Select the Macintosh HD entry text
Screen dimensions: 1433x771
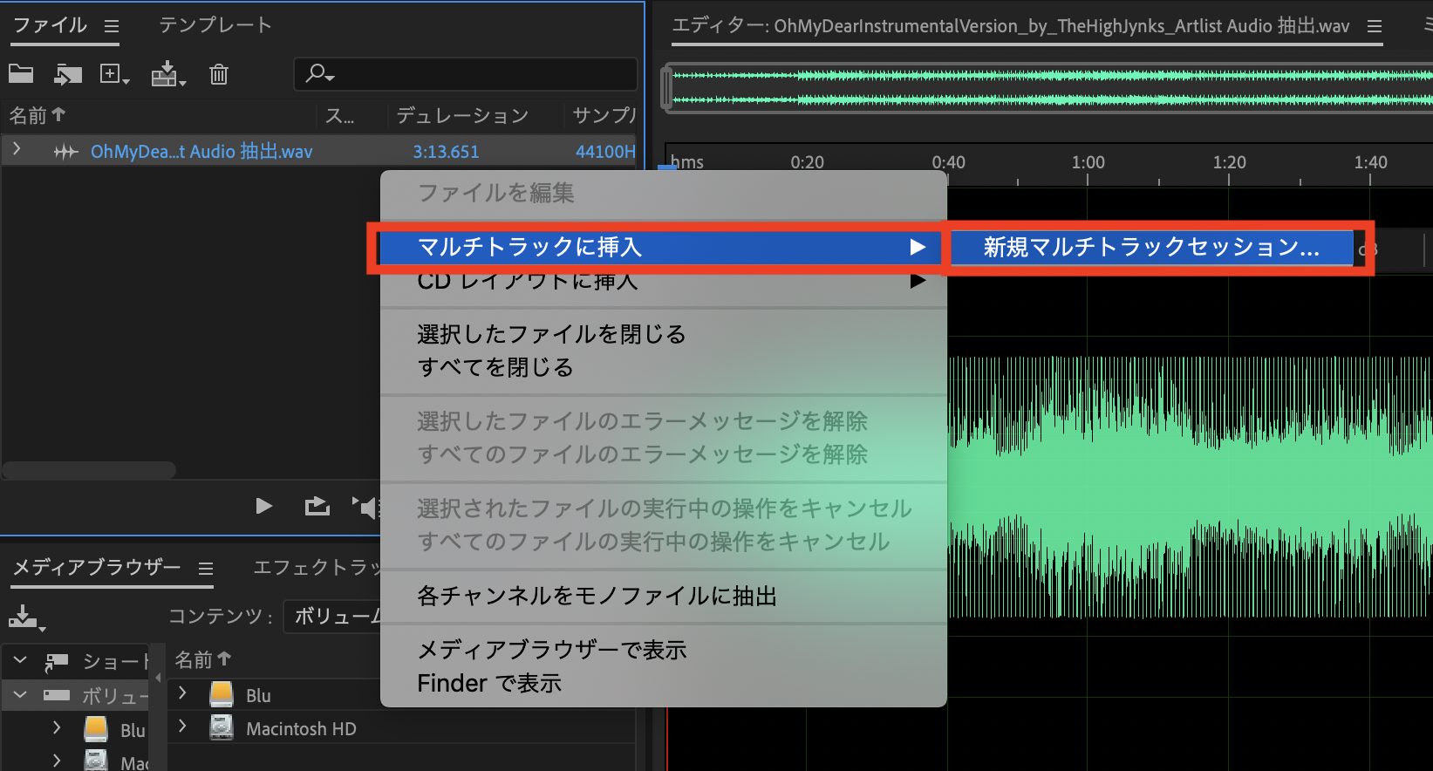point(301,729)
